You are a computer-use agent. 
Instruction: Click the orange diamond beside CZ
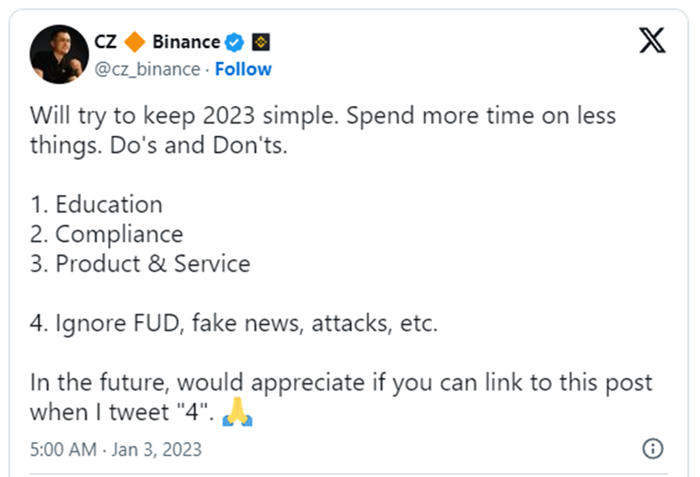click(135, 42)
